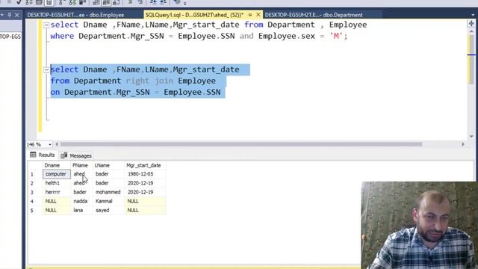Select results row number 3
Viewport: 478px width, 269px height.
point(35,193)
